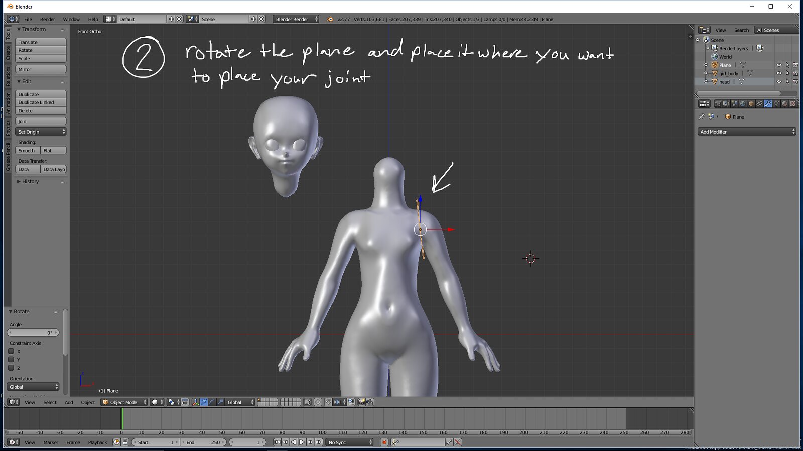This screenshot has width=803, height=451.
Task: Toggle the 3D manipulator widget on or off
Action: (x=195, y=402)
